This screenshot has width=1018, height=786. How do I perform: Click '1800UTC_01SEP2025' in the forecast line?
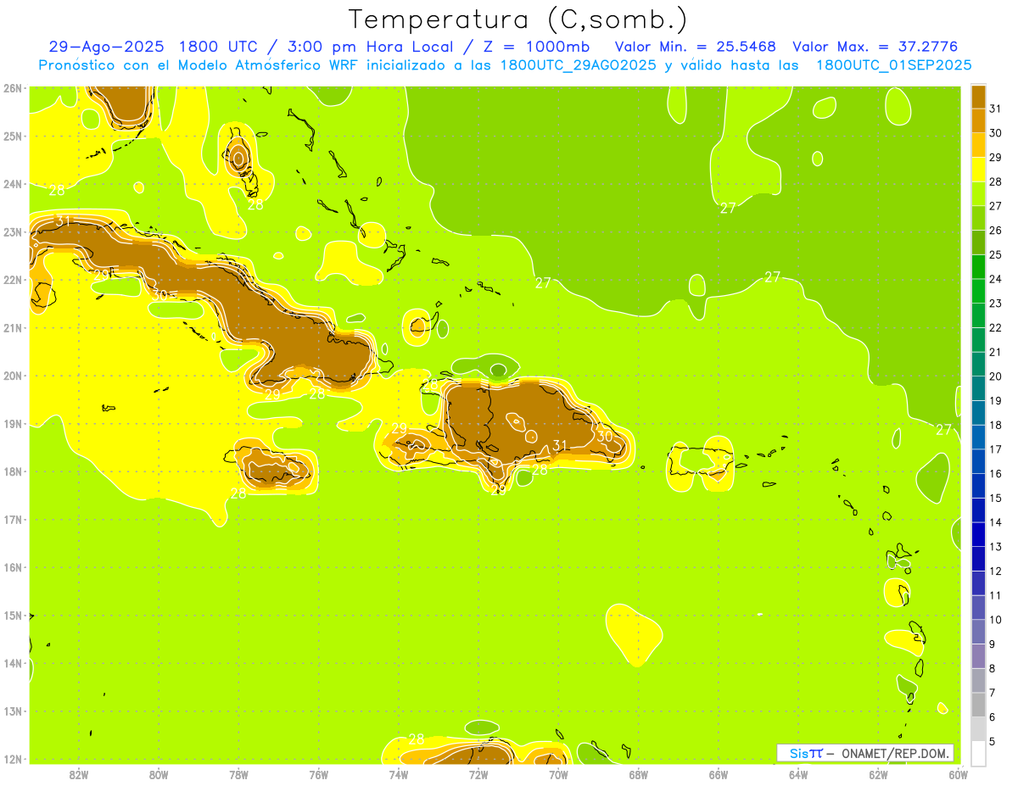pyautogui.click(x=894, y=65)
